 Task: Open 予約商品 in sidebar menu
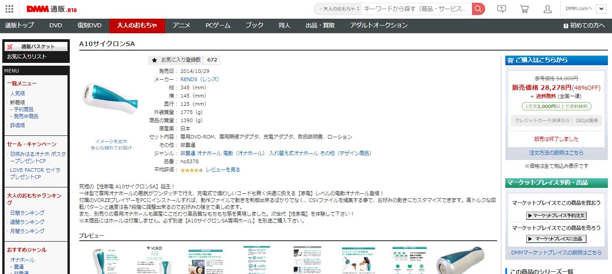24,109
